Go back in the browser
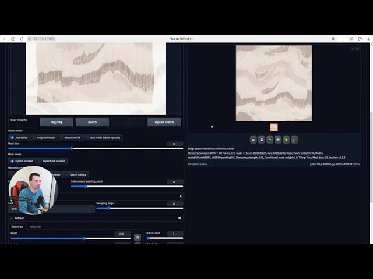Image resolution: width=373 pixels, height=279 pixels. pos(5,39)
